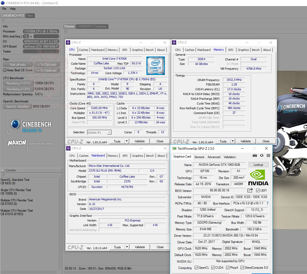Click the question mark next to Bus Interface
307x274 pixels.
click(267, 203)
